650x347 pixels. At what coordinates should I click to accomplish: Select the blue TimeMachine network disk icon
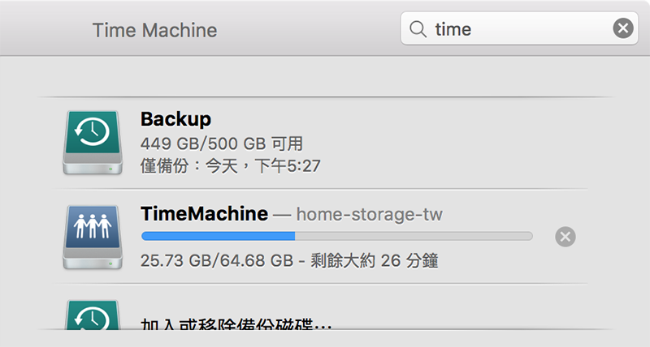coord(93,238)
